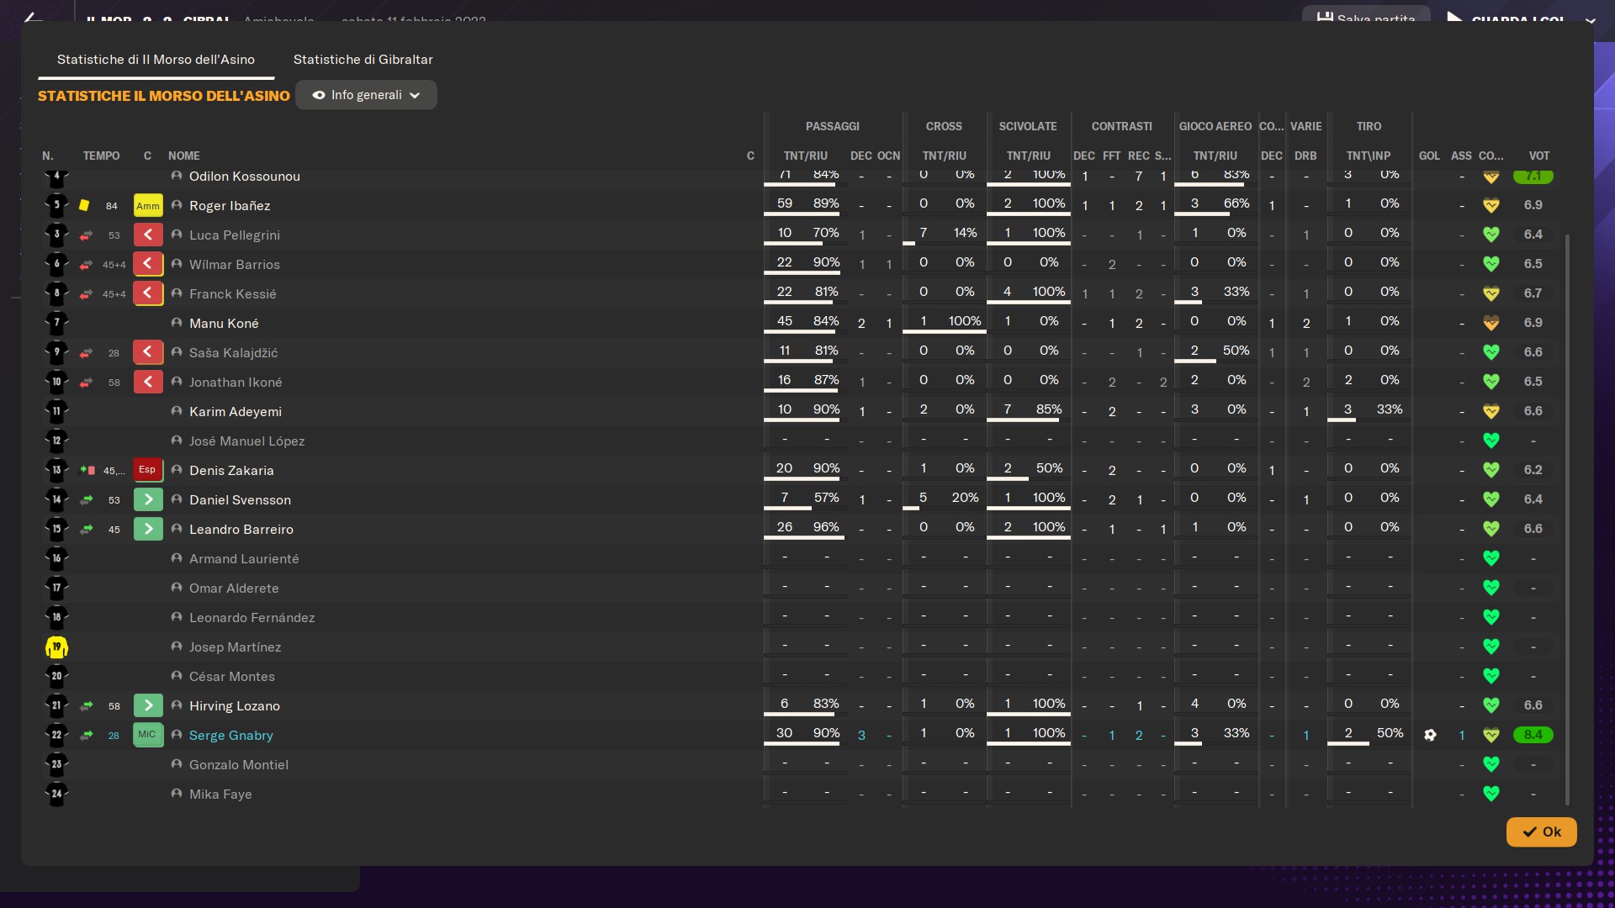Image resolution: width=1615 pixels, height=908 pixels.
Task: Open Denis Zakaria player profile
Action: (231, 470)
